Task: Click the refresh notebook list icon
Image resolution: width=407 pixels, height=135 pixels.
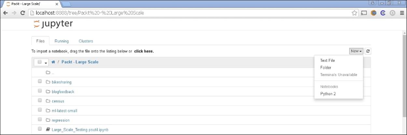Action: (368, 51)
